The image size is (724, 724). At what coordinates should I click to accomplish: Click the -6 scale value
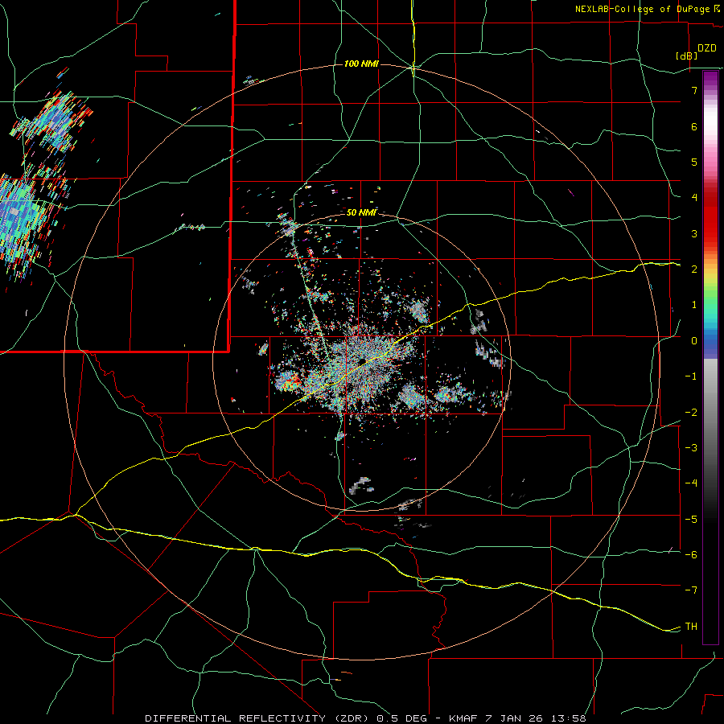[x=691, y=555]
